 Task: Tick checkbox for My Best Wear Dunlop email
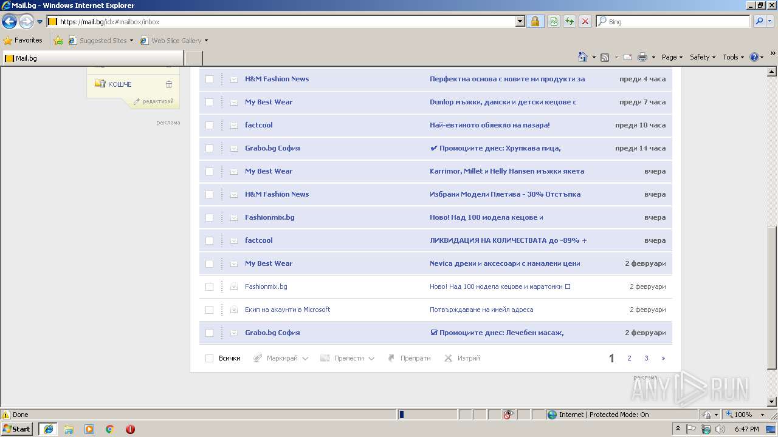[209, 102]
